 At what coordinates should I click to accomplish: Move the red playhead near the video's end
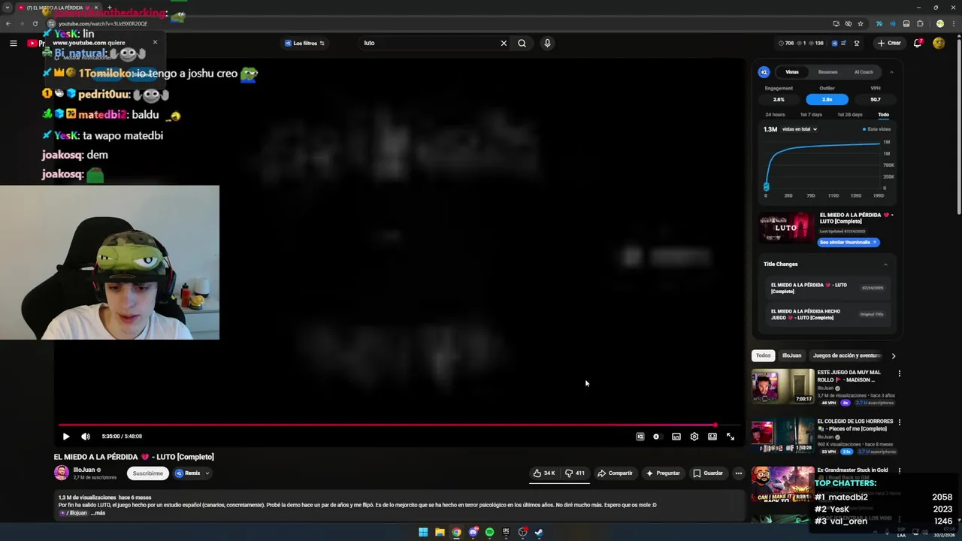(715, 425)
